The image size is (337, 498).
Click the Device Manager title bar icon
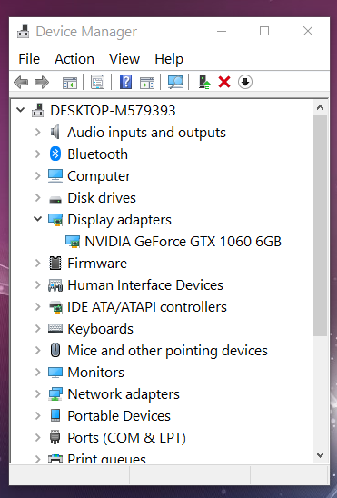click(24, 31)
